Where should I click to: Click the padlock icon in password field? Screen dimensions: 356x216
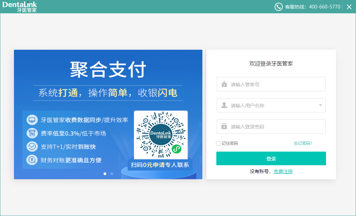(x=224, y=126)
